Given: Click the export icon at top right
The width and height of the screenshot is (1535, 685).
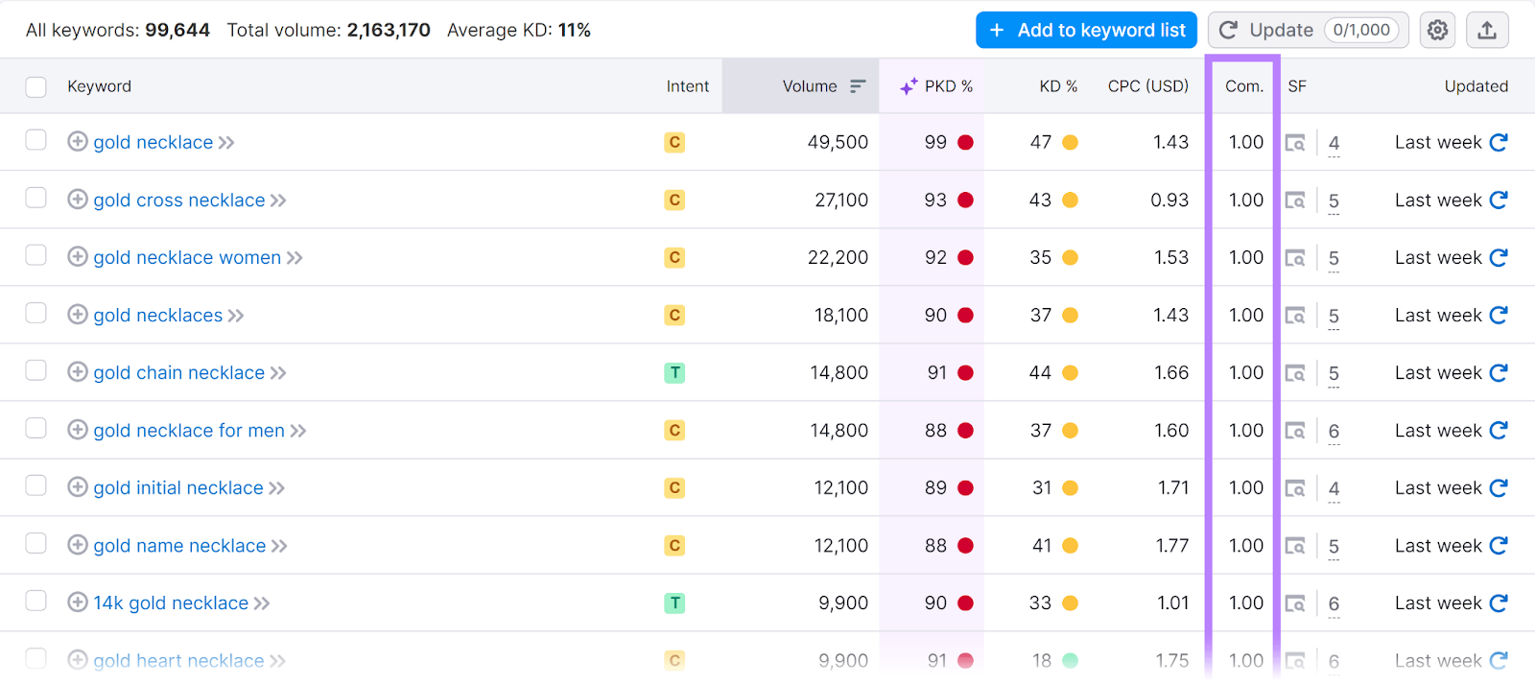Looking at the screenshot, I should pyautogui.click(x=1488, y=30).
